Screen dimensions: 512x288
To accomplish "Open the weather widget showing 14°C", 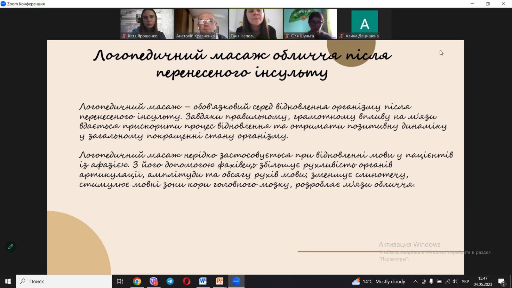I will [379, 282].
